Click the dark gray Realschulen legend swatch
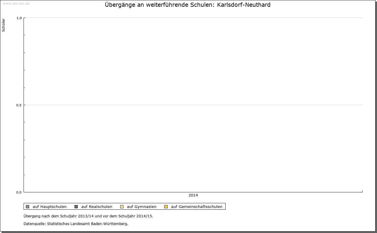 (76, 206)
